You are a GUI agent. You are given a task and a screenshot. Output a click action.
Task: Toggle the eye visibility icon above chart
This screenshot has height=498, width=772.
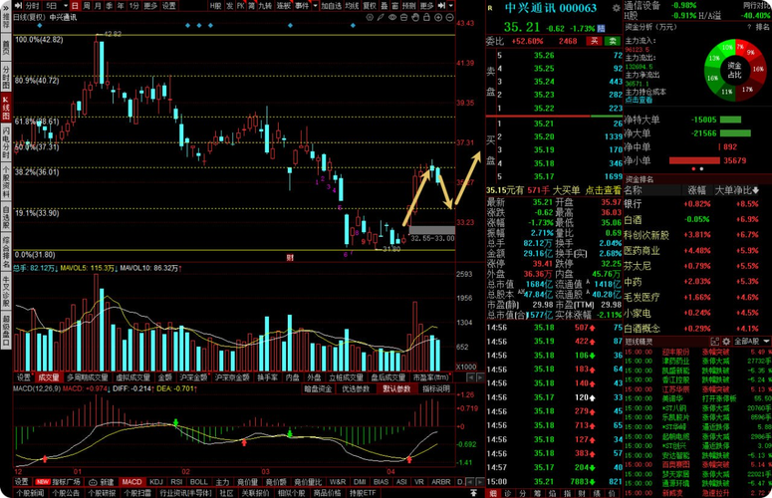[x=391, y=17]
